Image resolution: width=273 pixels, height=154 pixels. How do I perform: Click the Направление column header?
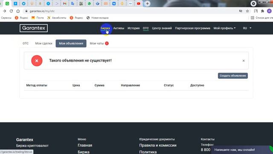(131, 86)
